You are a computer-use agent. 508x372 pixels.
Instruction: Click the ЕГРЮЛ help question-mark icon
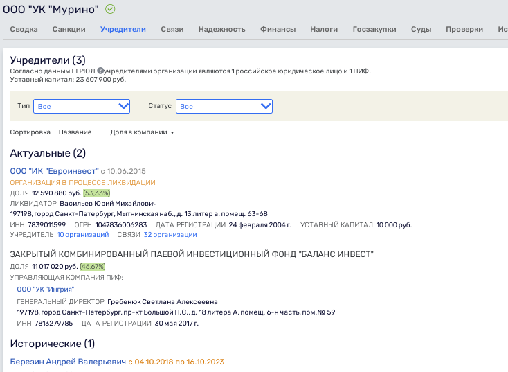click(100, 71)
